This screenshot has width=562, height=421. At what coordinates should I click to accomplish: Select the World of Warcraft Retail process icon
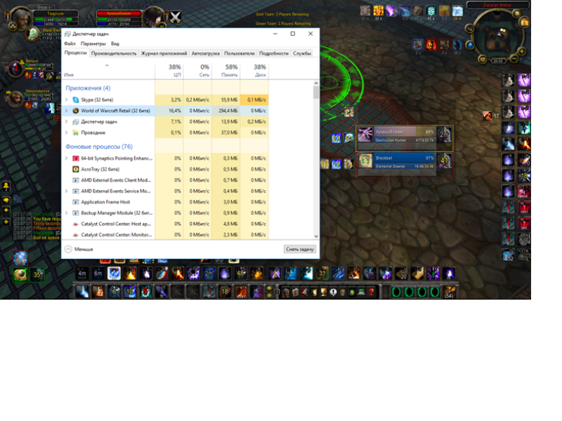pos(76,111)
